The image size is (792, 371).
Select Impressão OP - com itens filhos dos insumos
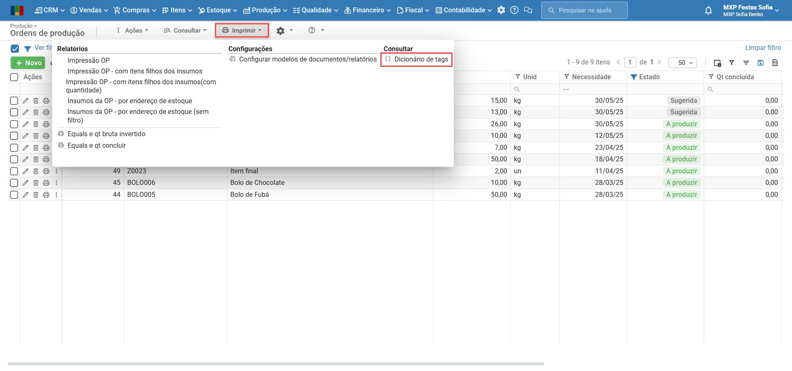coord(135,71)
